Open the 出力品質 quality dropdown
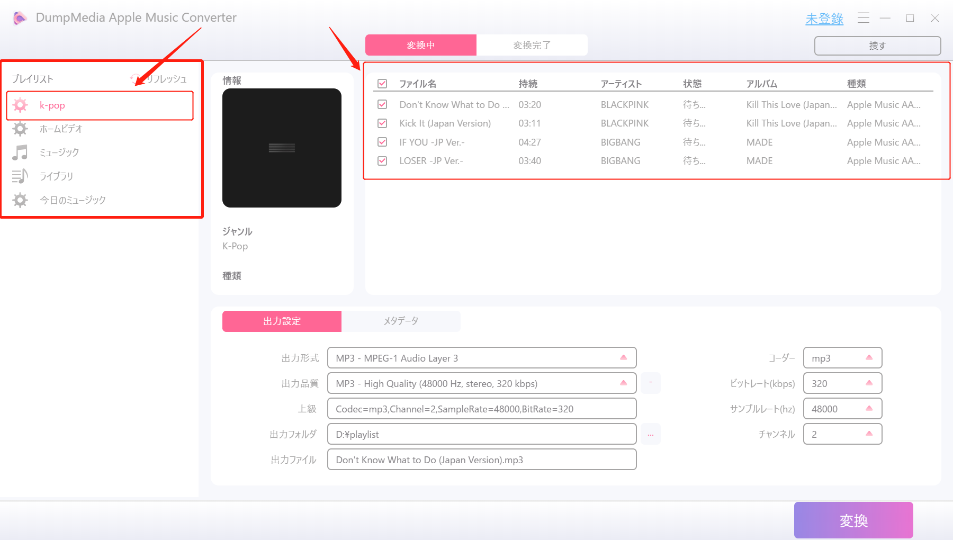This screenshot has height=540, width=953. [x=482, y=383]
